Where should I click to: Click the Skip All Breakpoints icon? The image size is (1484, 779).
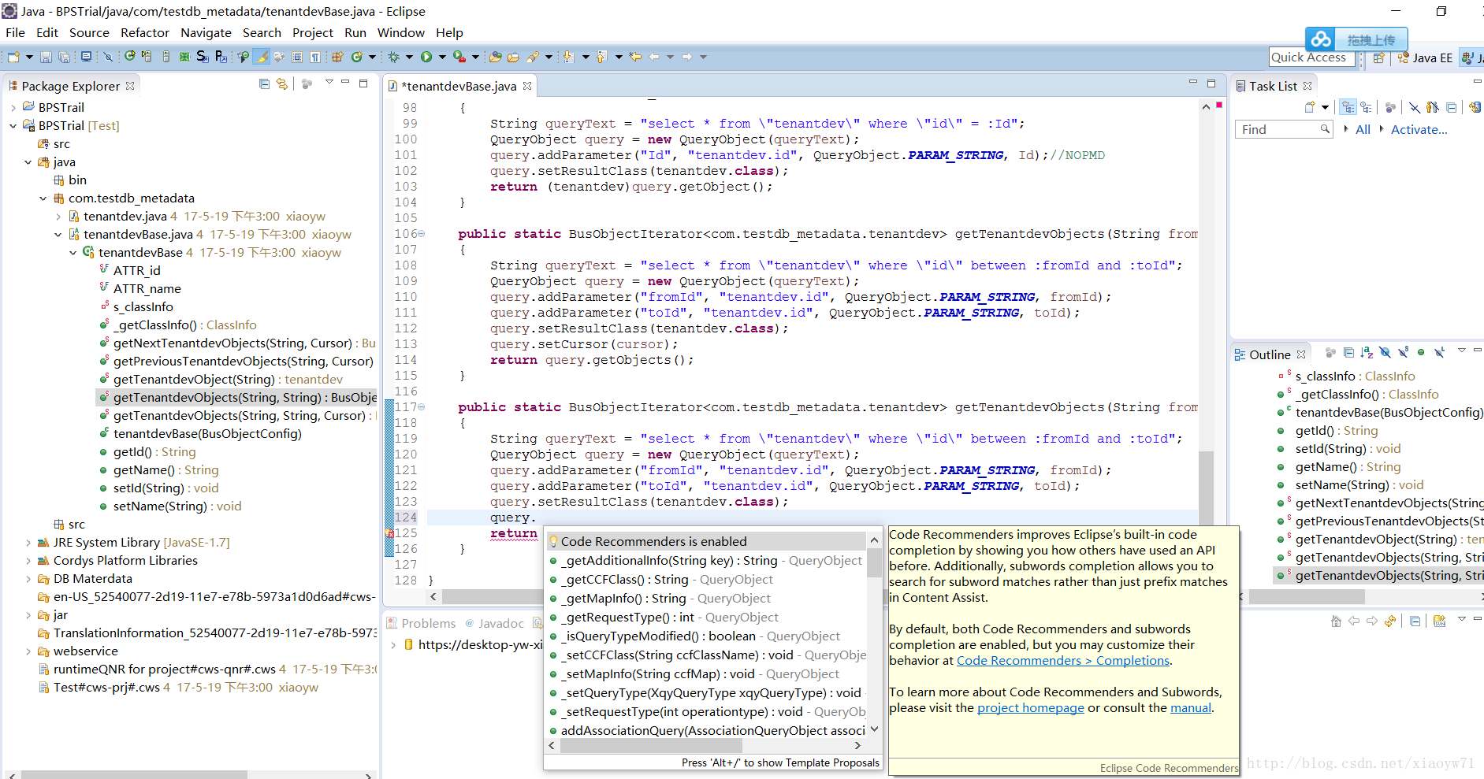pos(108,57)
